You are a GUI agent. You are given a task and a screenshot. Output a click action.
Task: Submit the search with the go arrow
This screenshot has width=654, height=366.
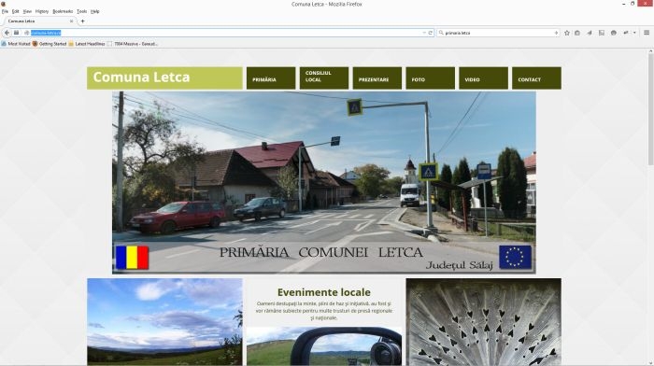(x=556, y=33)
